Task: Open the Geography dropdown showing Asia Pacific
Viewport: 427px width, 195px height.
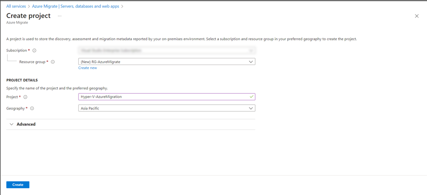Action: pyautogui.click(x=167, y=108)
